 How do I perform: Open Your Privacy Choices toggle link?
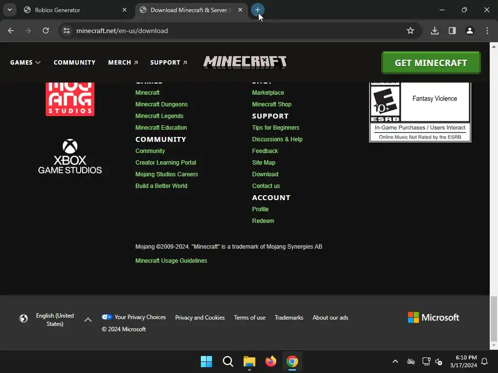134,317
